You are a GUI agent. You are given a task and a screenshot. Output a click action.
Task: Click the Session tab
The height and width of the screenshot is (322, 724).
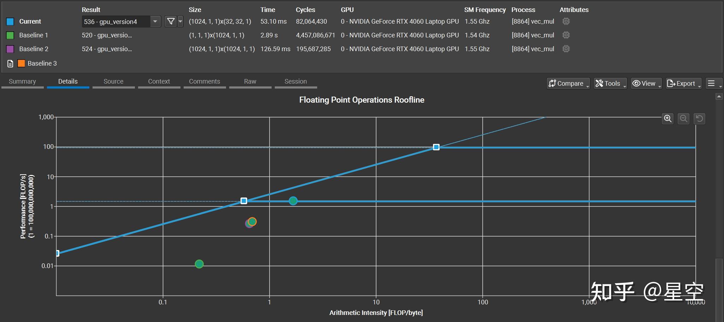(x=296, y=81)
